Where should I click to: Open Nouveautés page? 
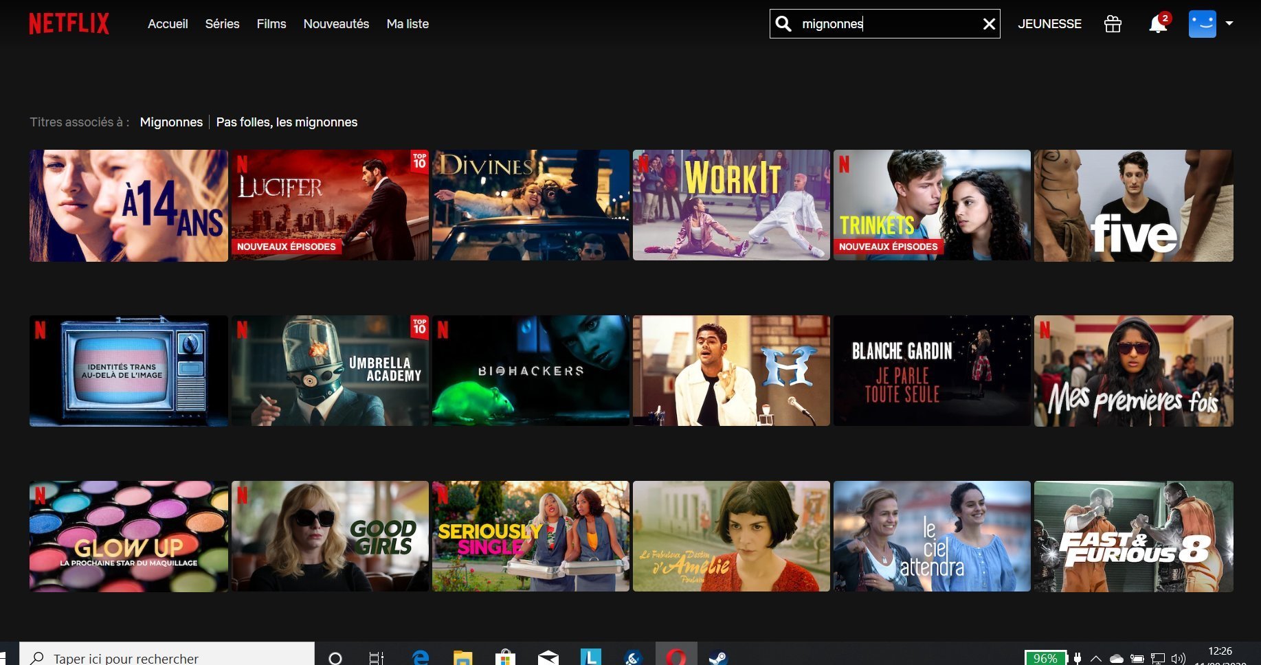coord(336,24)
